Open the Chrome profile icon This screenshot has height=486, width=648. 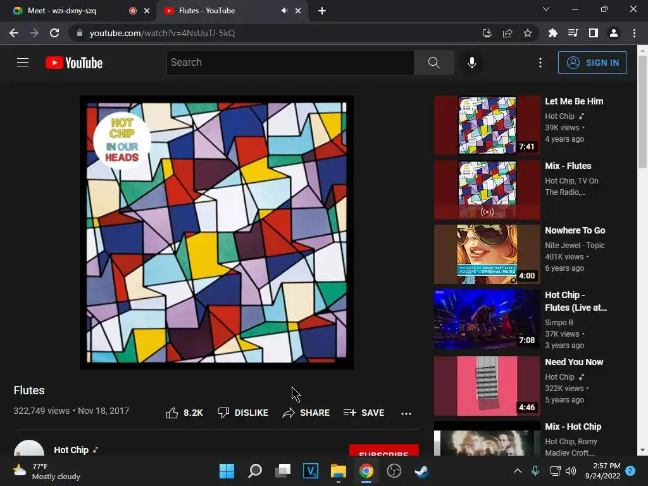(614, 33)
